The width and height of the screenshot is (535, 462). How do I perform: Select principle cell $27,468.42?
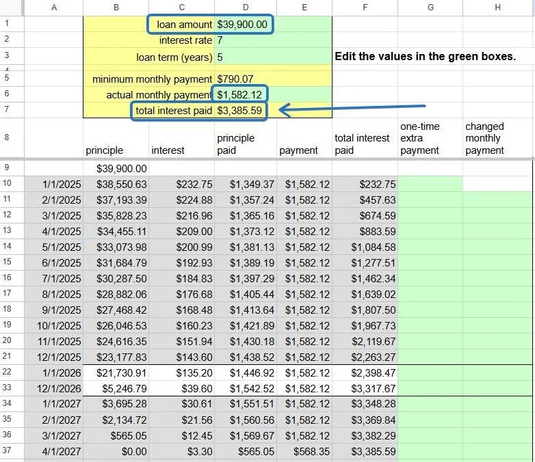pos(116,310)
